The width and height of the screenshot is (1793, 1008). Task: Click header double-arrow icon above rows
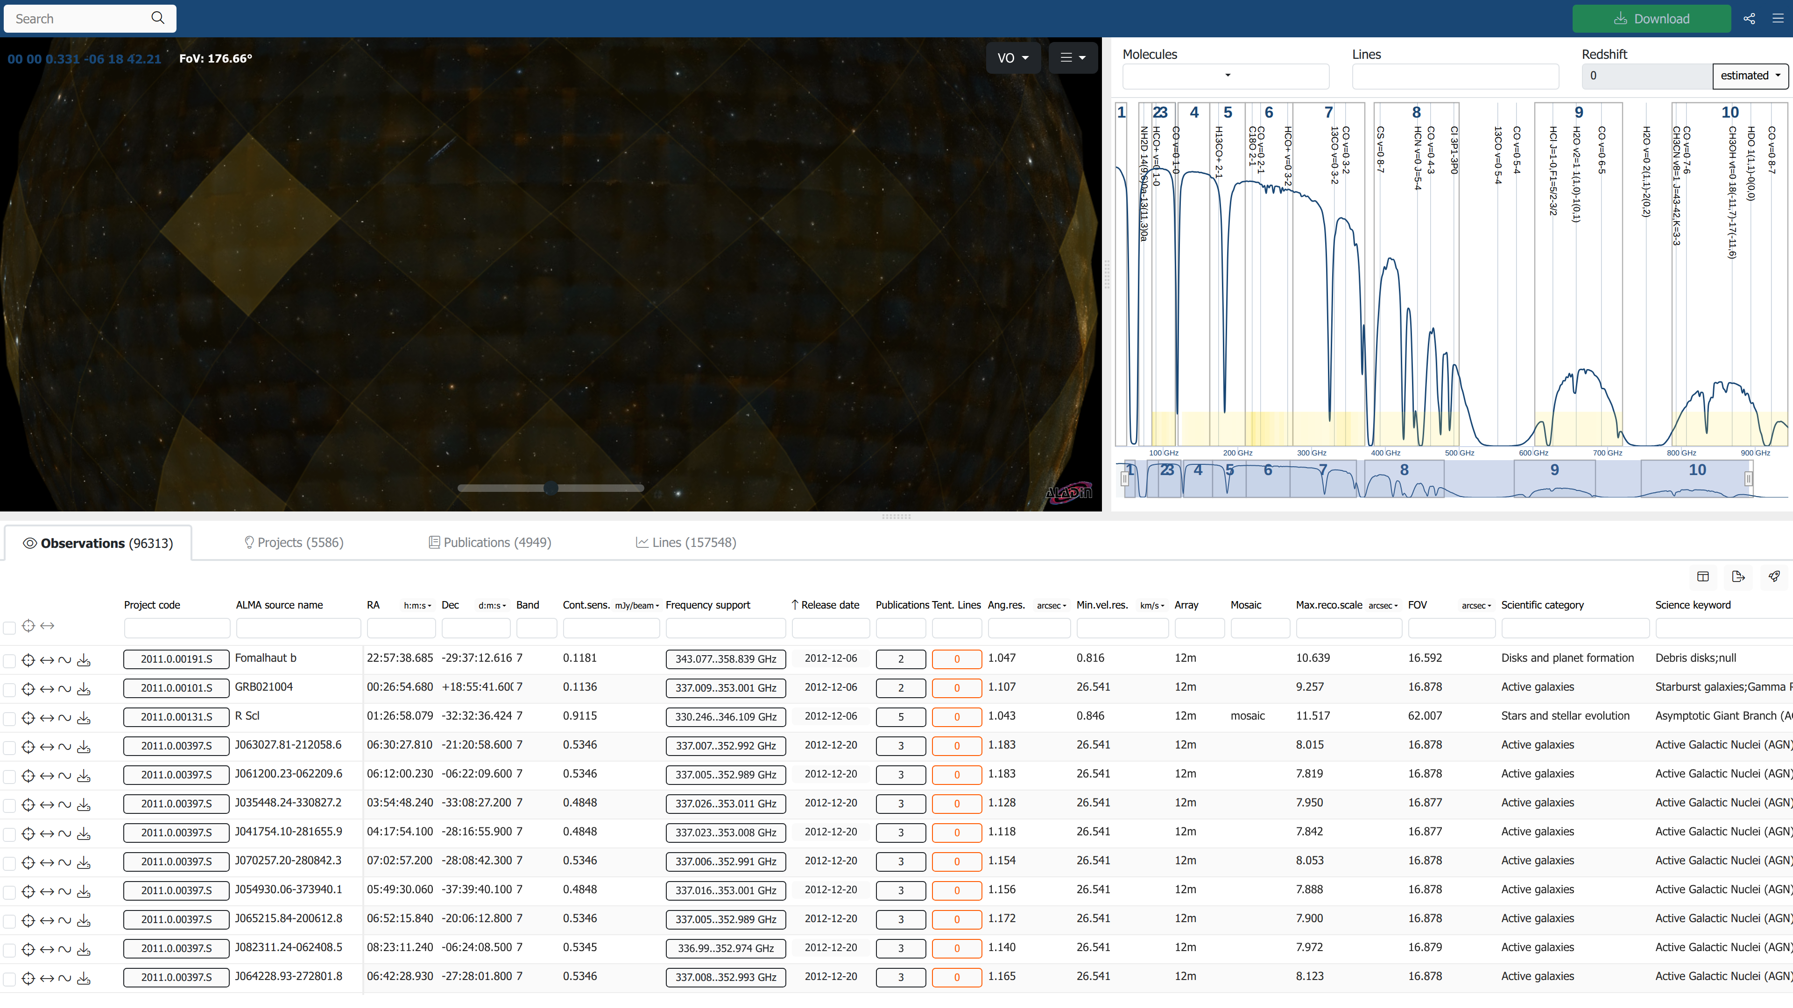tap(47, 625)
